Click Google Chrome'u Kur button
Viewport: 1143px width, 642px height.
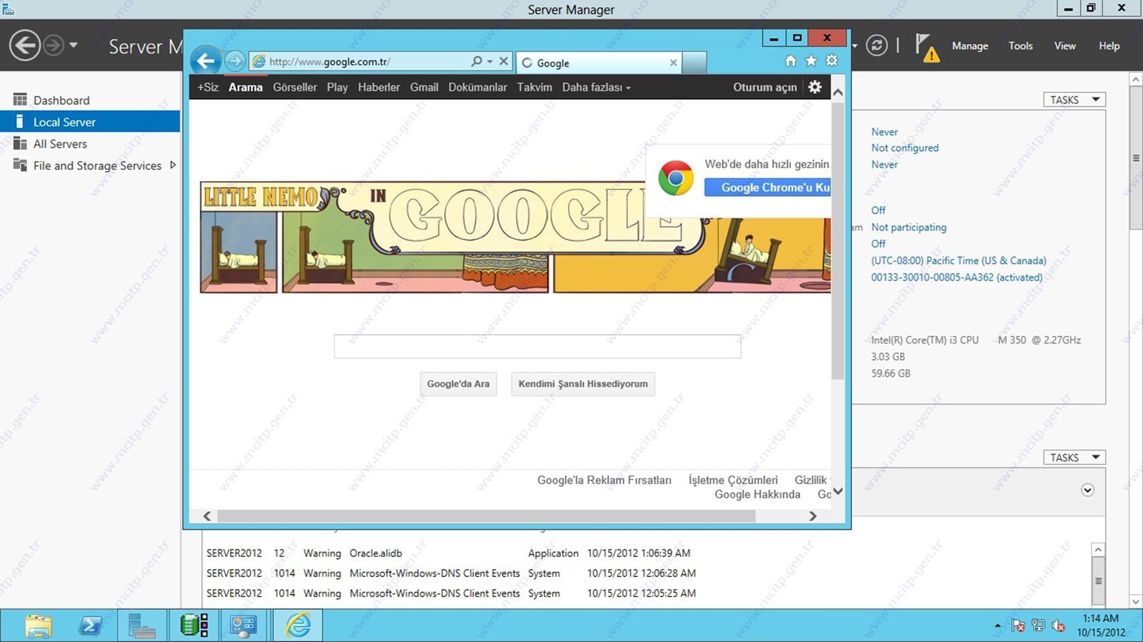click(768, 188)
